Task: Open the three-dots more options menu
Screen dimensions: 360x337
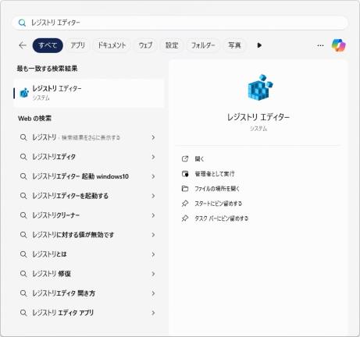Action: coord(320,45)
